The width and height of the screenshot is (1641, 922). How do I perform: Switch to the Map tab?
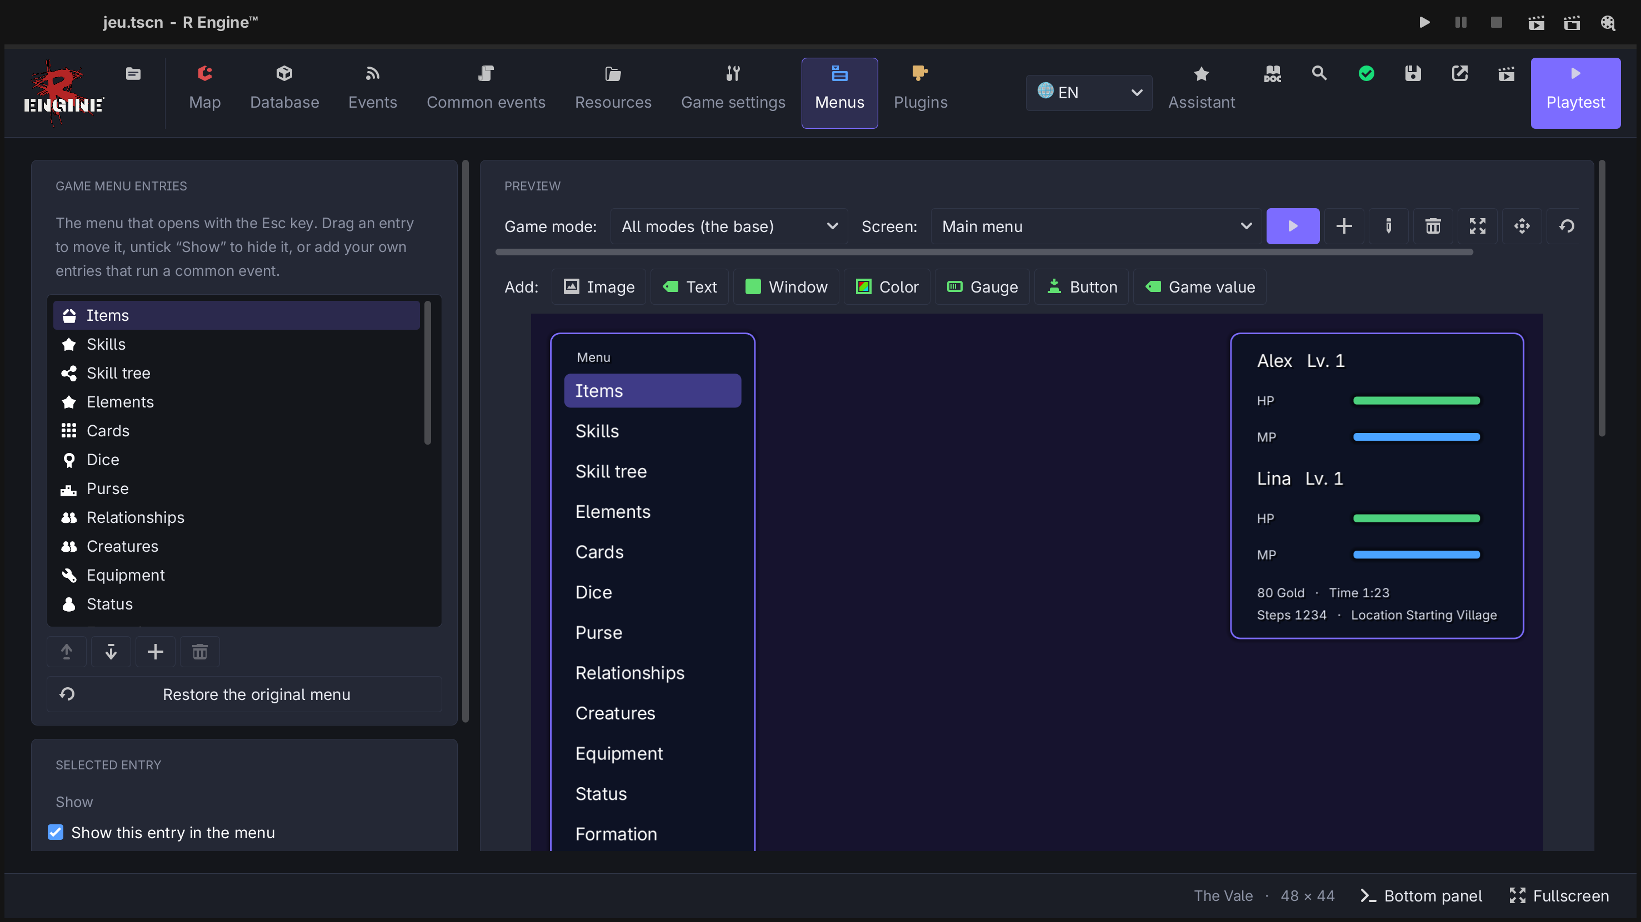click(204, 93)
